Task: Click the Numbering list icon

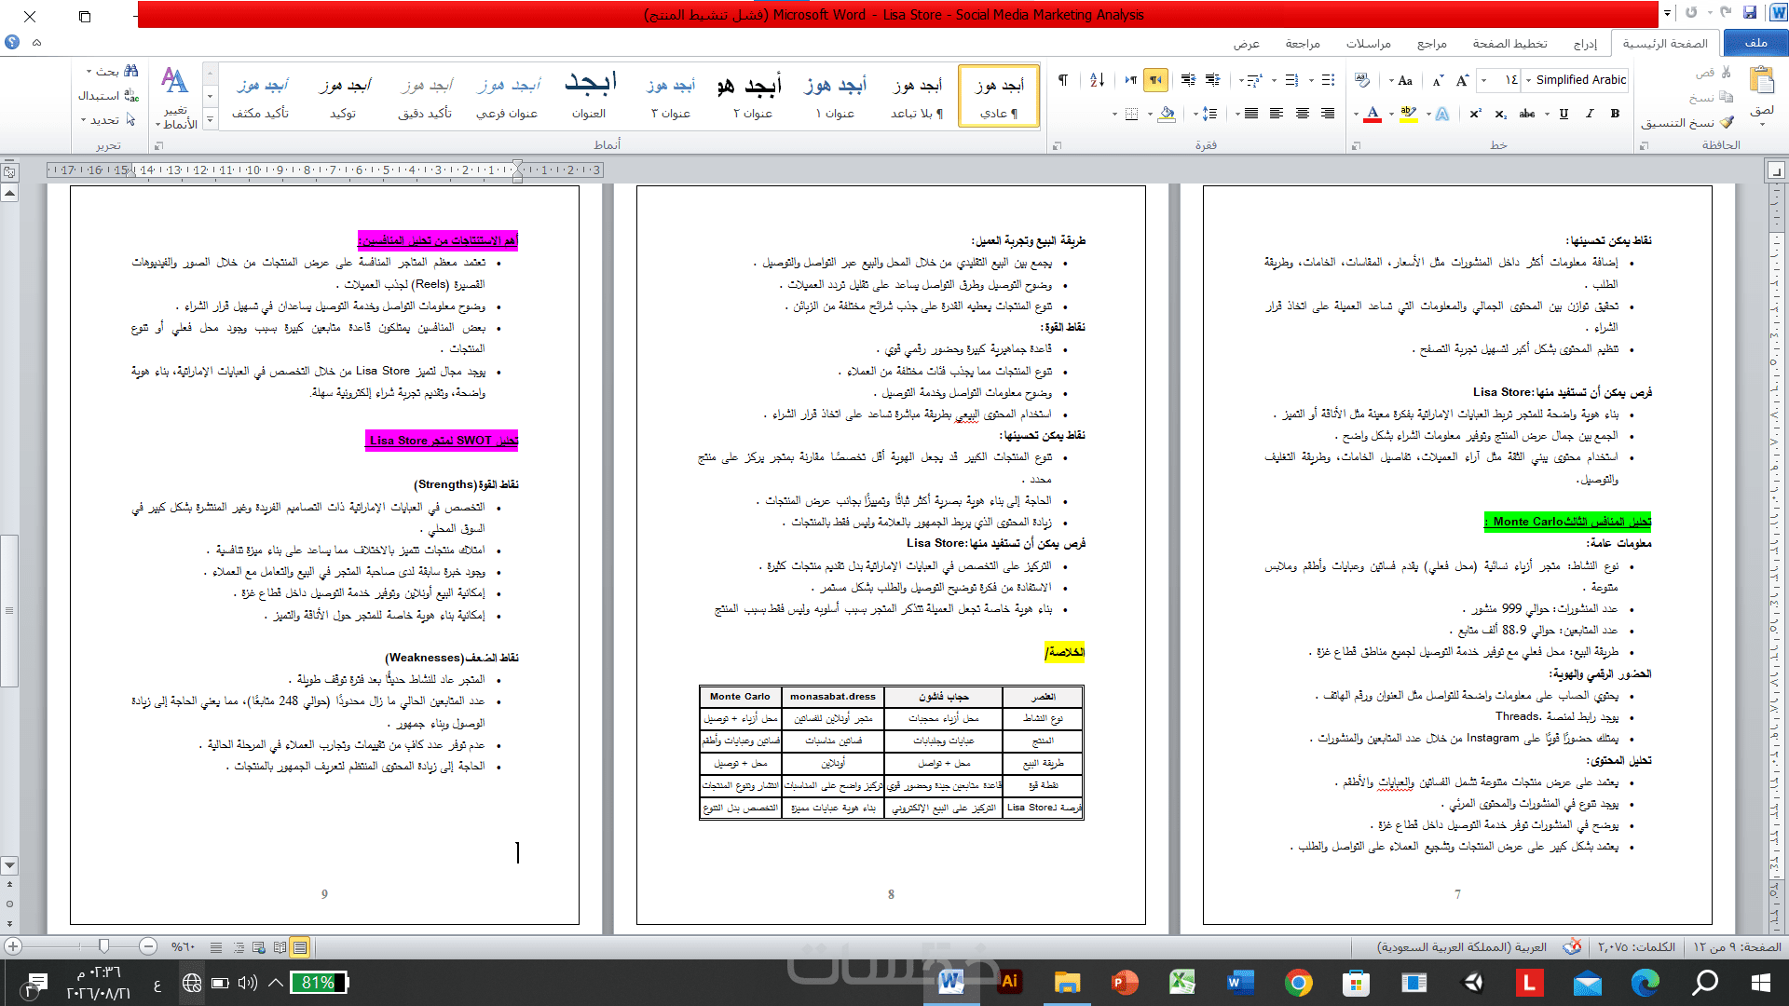Action: (1291, 80)
